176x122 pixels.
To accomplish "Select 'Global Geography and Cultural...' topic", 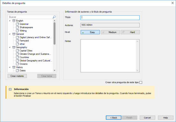I will tap(36, 61).
